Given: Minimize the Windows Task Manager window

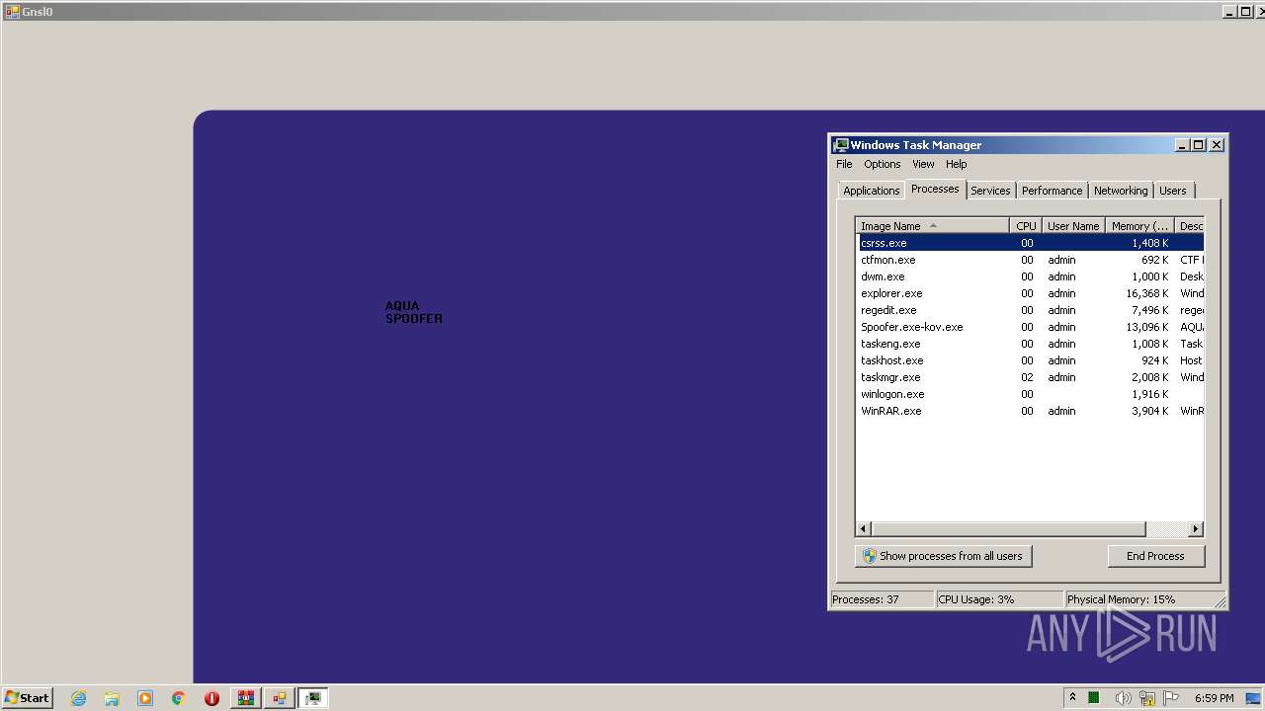Looking at the screenshot, I should [1182, 145].
